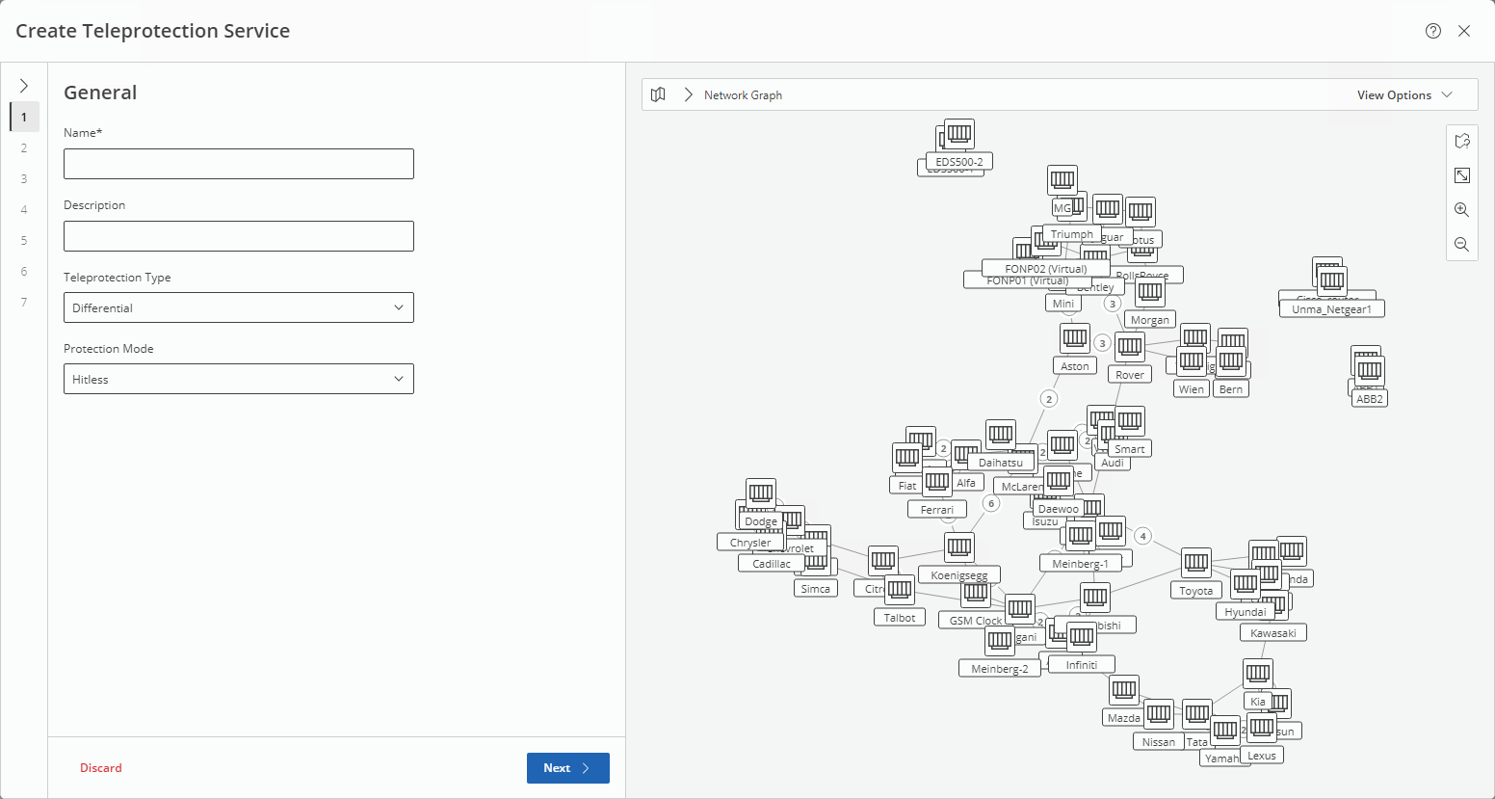The height and width of the screenshot is (799, 1495).
Task: Go to wizard step 2
Action: click(x=24, y=148)
